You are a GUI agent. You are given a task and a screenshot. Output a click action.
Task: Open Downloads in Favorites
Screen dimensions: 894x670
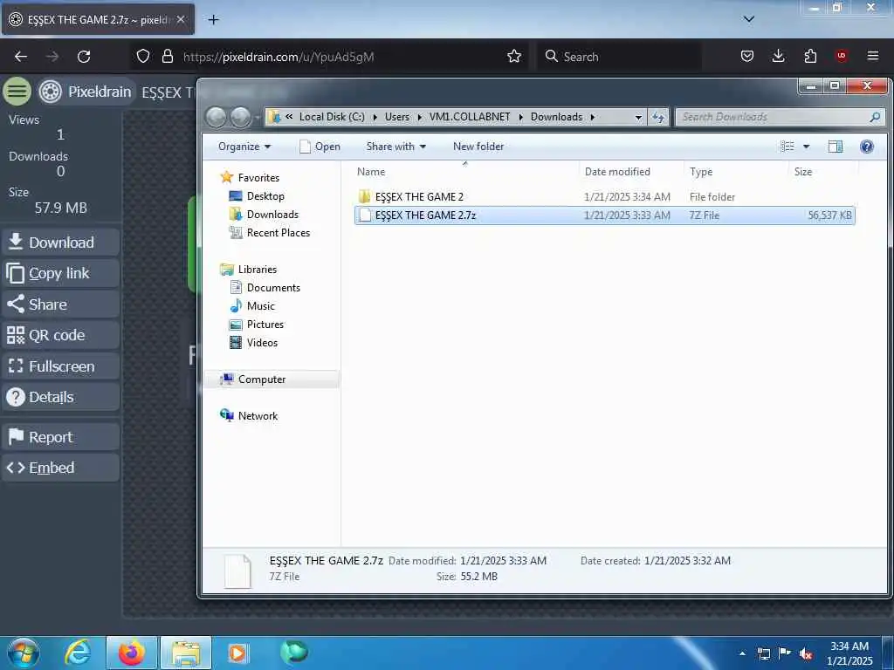[x=272, y=215]
